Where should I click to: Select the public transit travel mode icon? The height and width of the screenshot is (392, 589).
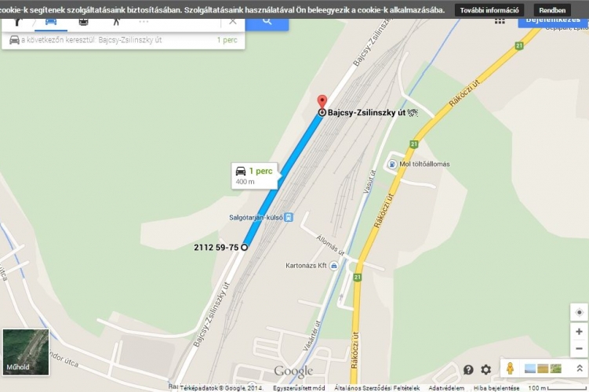pyautogui.click(x=83, y=22)
